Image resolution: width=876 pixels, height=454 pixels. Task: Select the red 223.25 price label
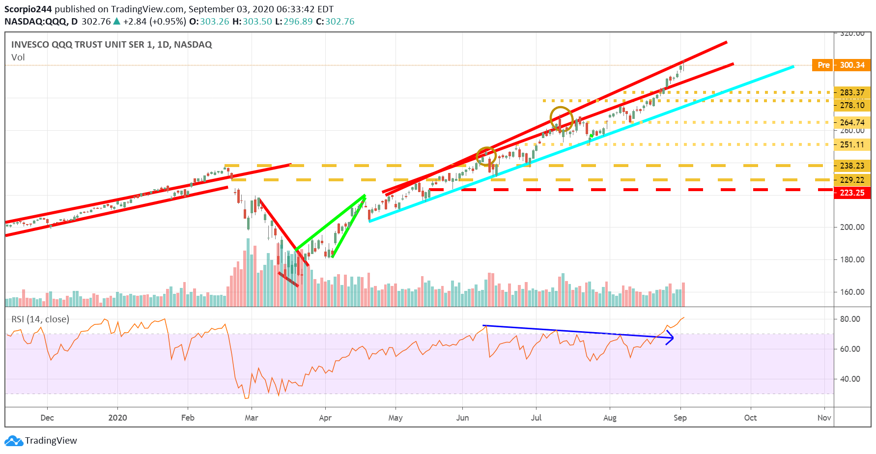tap(852, 193)
